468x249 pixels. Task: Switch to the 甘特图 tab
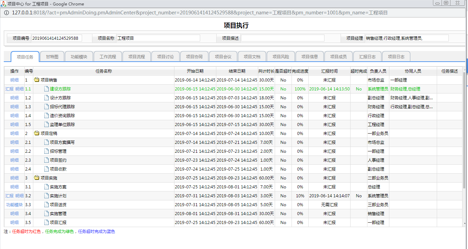click(x=55, y=57)
